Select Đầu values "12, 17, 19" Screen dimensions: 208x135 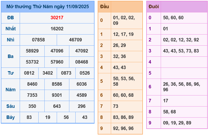pyautogui.click(x=123, y=34)
